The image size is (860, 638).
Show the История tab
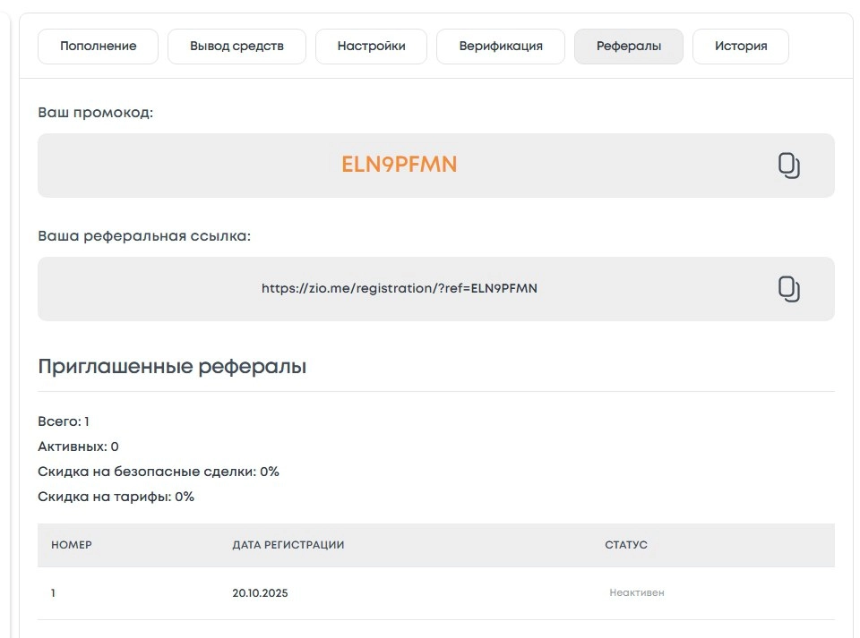[x=741, y=47]
